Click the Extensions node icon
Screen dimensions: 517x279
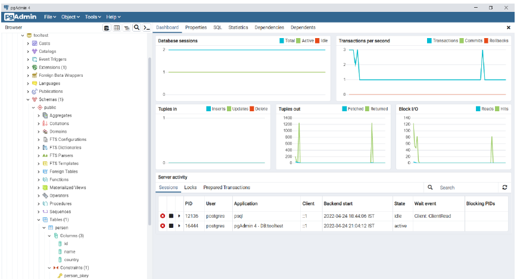[x=35, y=68]
